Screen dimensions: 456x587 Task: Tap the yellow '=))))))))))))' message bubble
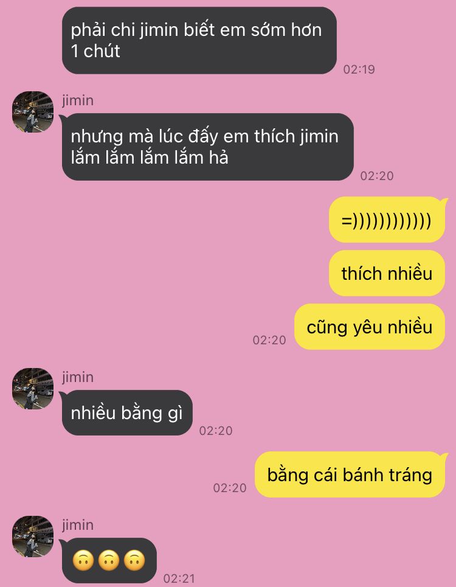coord(387,220)
